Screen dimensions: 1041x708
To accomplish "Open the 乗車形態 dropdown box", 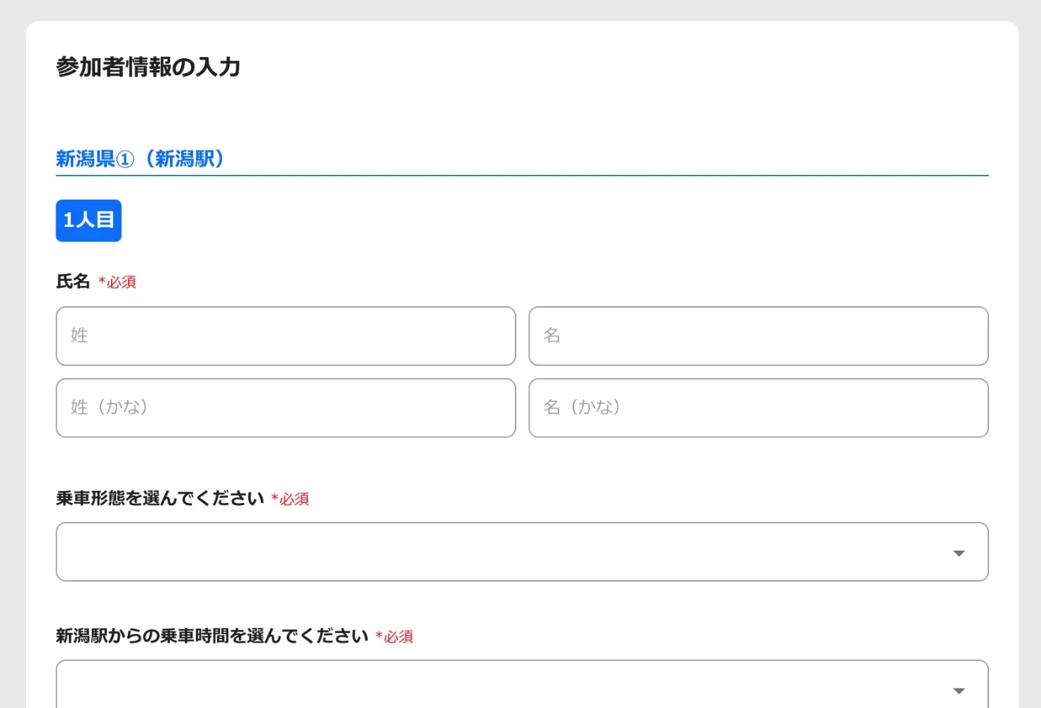I will pyautogui.click(x=492, y=552).
